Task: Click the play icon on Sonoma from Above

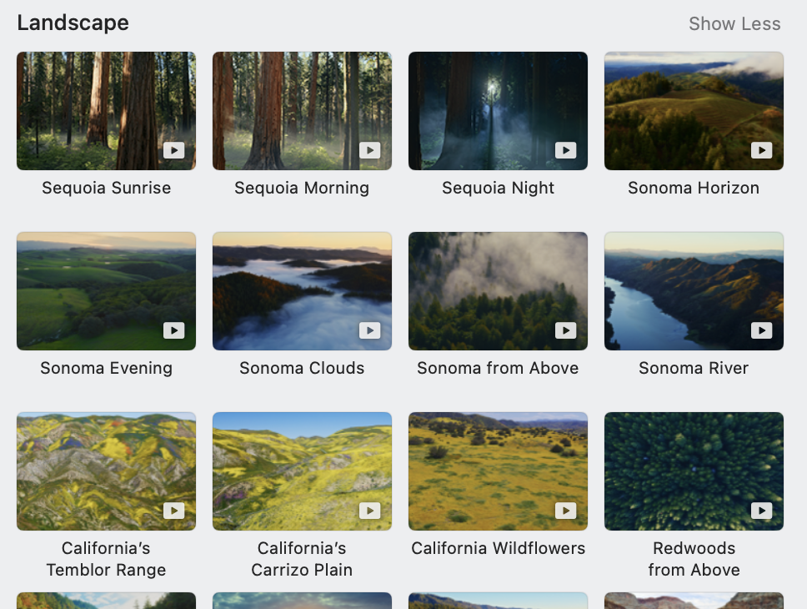Action: point(566,330)
